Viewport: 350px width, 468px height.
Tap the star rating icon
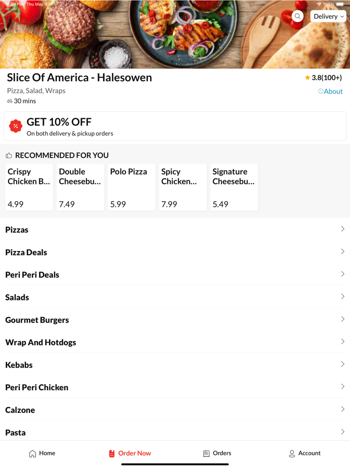307,78
